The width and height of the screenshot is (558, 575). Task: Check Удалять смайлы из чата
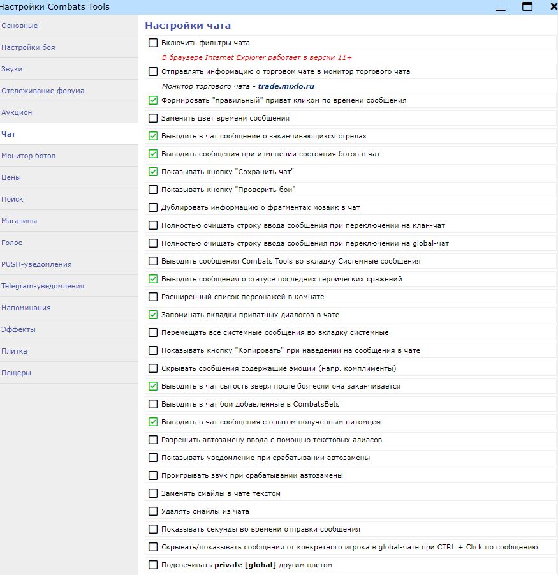(x=153, y=511)
